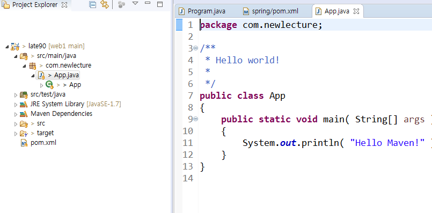Screen dimensions: 432x213
Task: Fold the main method at line 9
Action: click(x=196, y=119)
